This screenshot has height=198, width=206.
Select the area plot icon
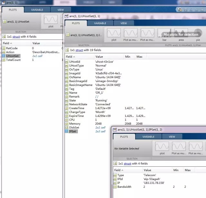[181, 33]
